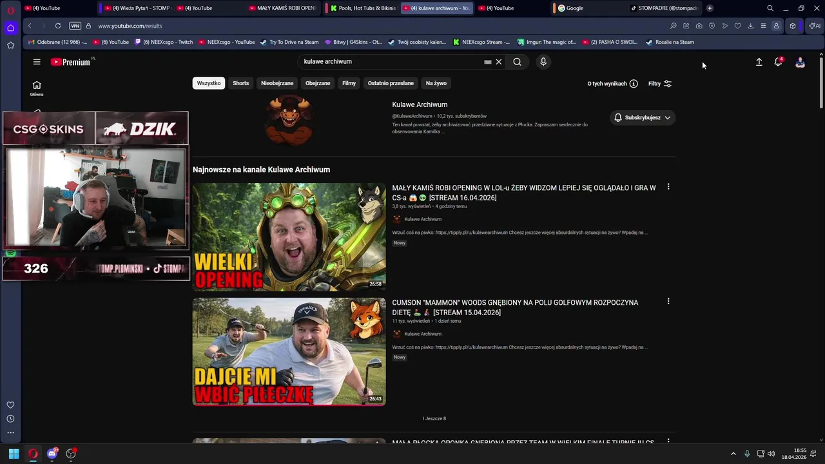Switch to the Google tab
The width and height of the screenshot is (825, 464).
pyautogui.click(x=589, y=8)
